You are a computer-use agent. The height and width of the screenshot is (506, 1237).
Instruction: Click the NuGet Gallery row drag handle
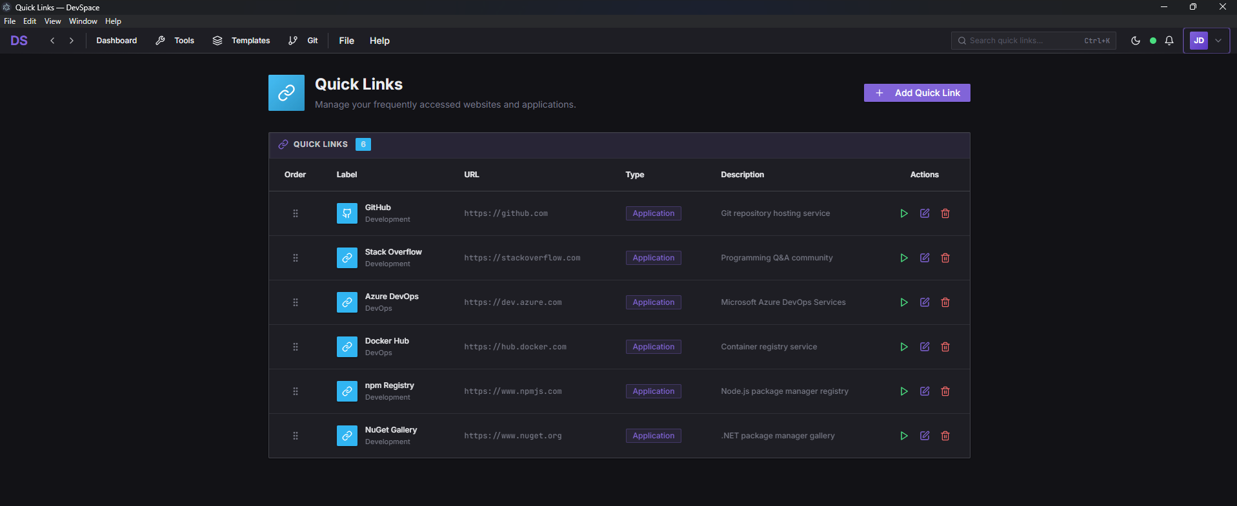(x=296, y=436)
